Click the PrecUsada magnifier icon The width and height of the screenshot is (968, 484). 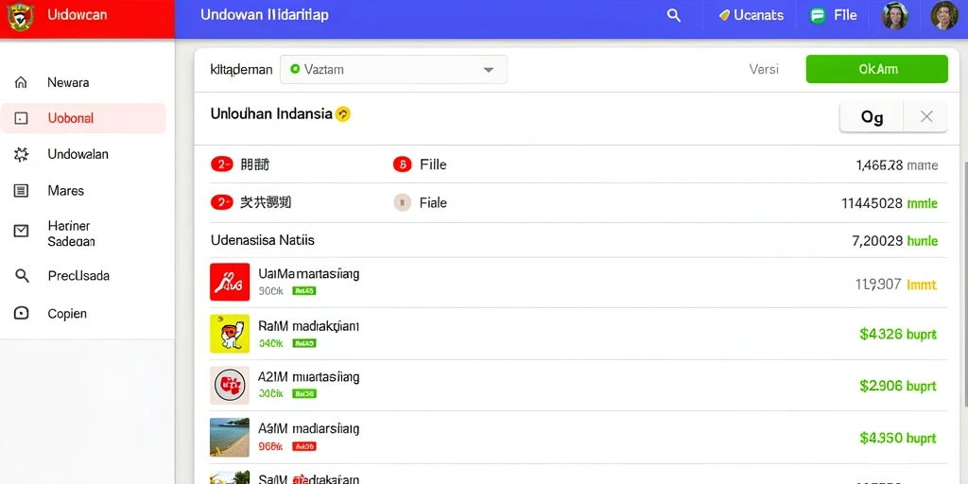[22, 276]
